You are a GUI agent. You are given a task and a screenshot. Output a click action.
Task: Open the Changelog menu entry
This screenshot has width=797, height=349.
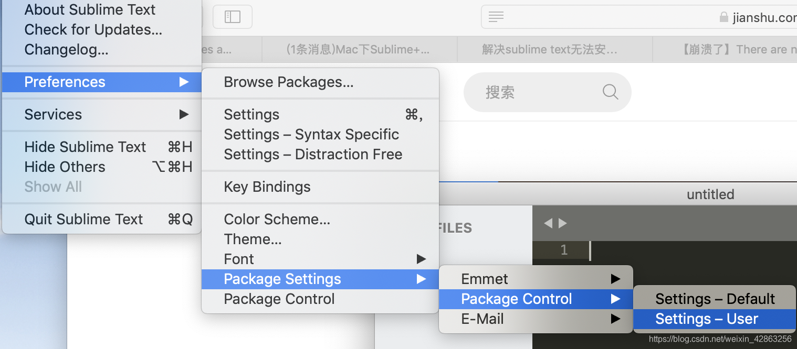(x=101, y=50)
